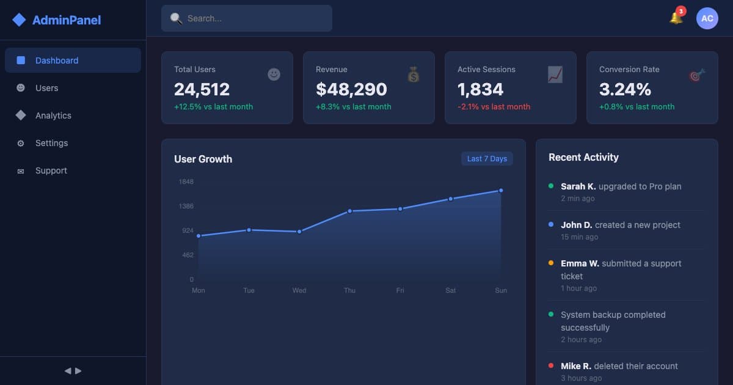Click the green status dot beside Sarah K.
This screenshot has height=385, width=733.
pyautogui.click(x=551, y=186)
